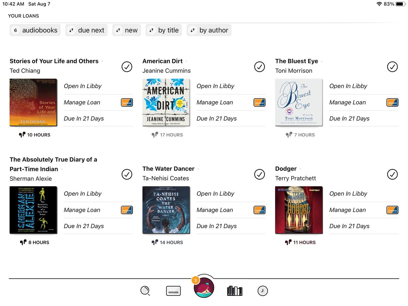Toggle checkmark for The Water Dancer
The height and width of the screenshot is (306, 408).
click(259, 174)
